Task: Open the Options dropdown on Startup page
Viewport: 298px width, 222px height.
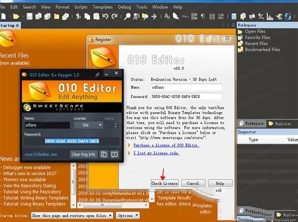Action: click(128, 216)
